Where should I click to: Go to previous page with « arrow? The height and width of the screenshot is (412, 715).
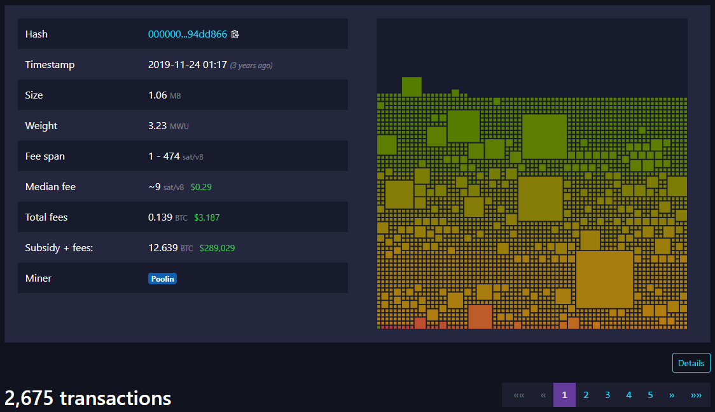[543, 395]
